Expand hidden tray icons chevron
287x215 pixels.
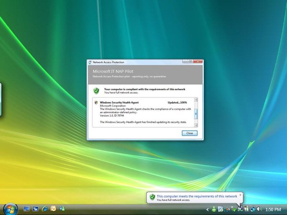[208, 210]
